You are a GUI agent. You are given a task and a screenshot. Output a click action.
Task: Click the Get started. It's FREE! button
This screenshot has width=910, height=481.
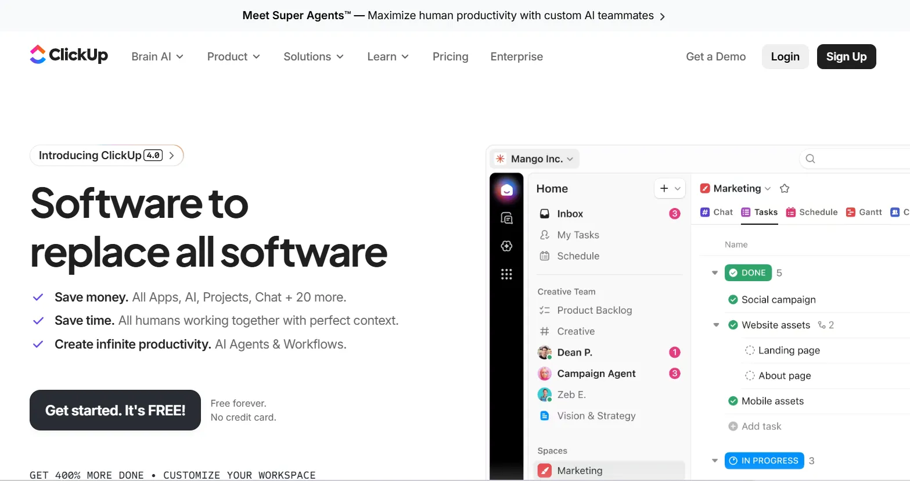pos(114,410)
